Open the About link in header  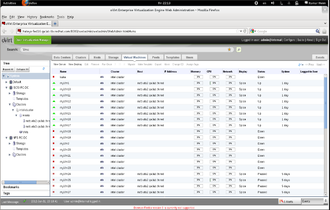[x=310, y=40]
